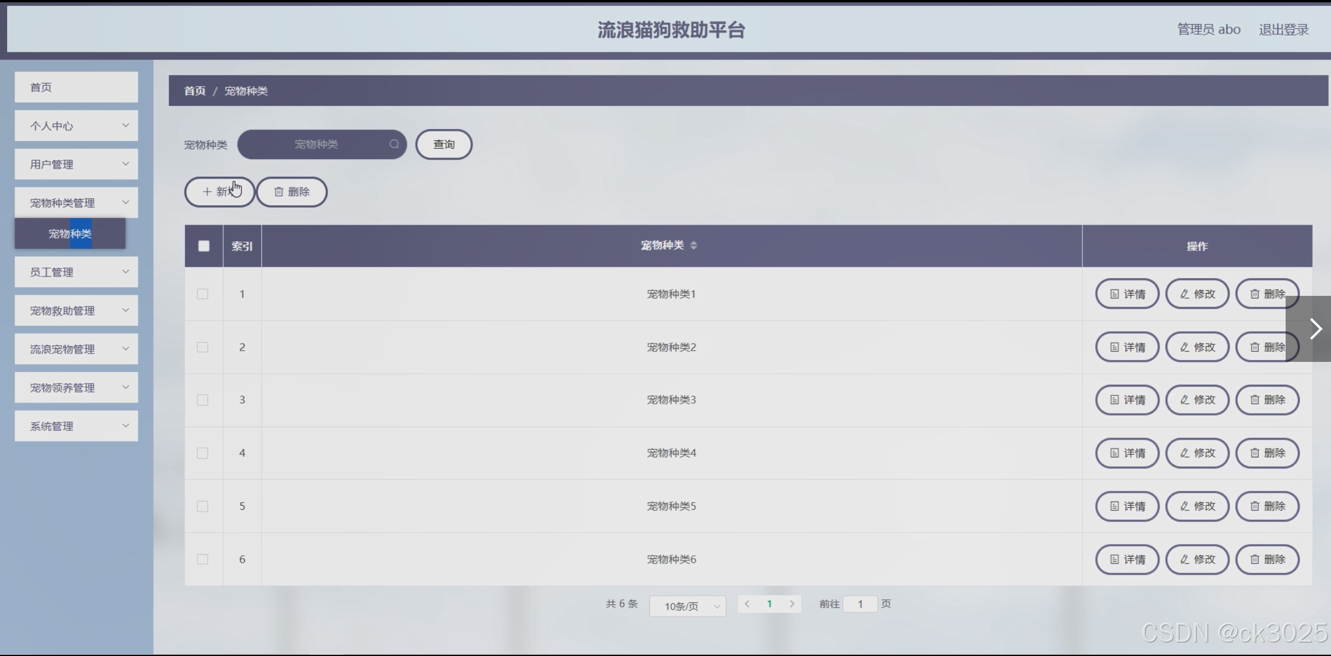Screen dimensions: 1331x656
Task: Expand the 流浪宠物管理 sidebar menu
Action: coord(77,349)
